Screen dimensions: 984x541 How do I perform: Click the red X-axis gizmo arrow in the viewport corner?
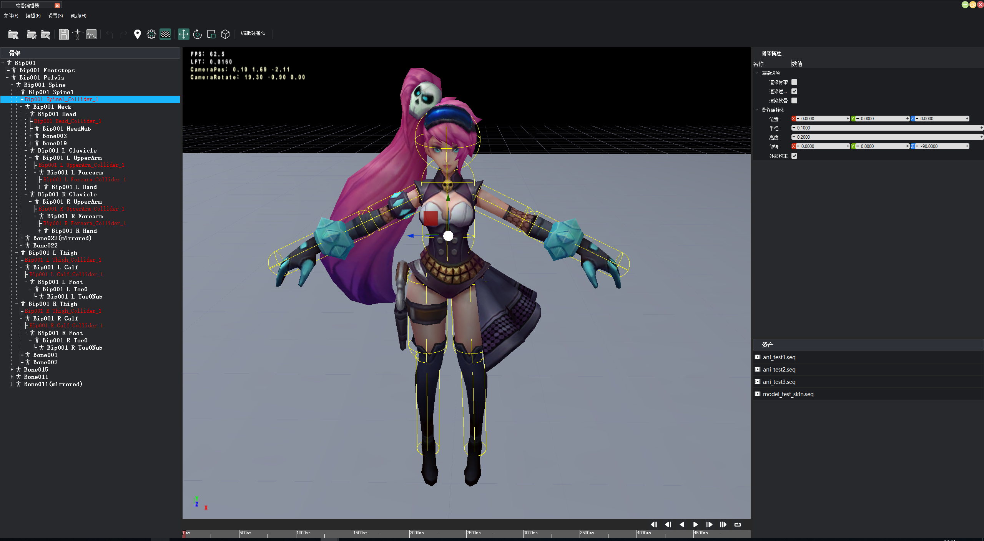click(x=206, y=508)
